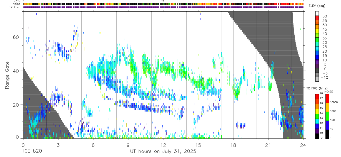Viewport: 341px width, 157px height.
Task: Click the x-axis tick label "24"
Action: (x=303, y=145)
